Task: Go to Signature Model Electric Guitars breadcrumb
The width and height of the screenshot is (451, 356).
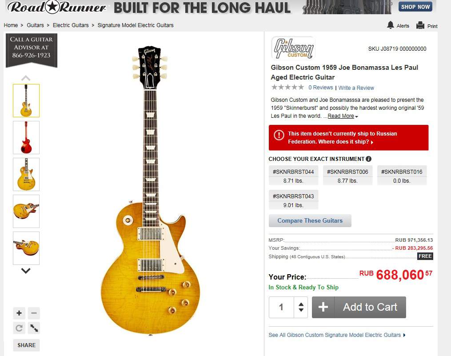Action: coord(136,25)
